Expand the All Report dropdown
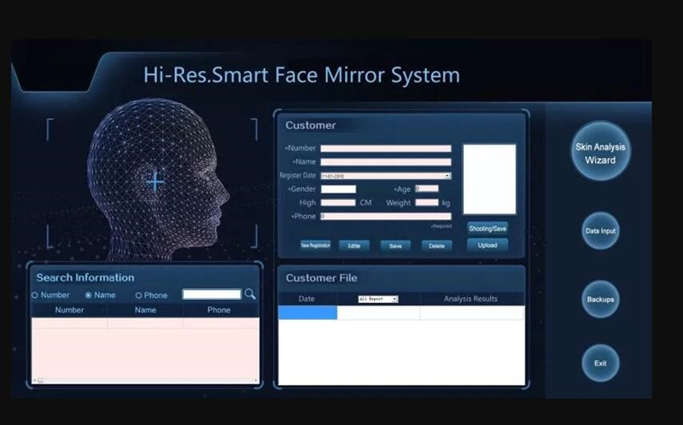This screenshot has height=425, width=683. pos(394,300)
